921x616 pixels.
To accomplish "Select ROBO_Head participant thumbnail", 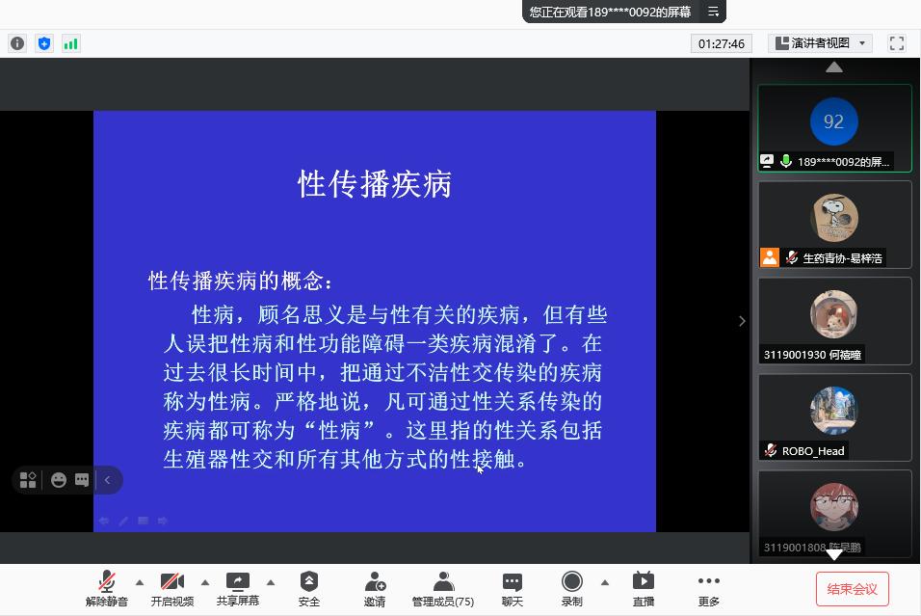I will [834, 417].
